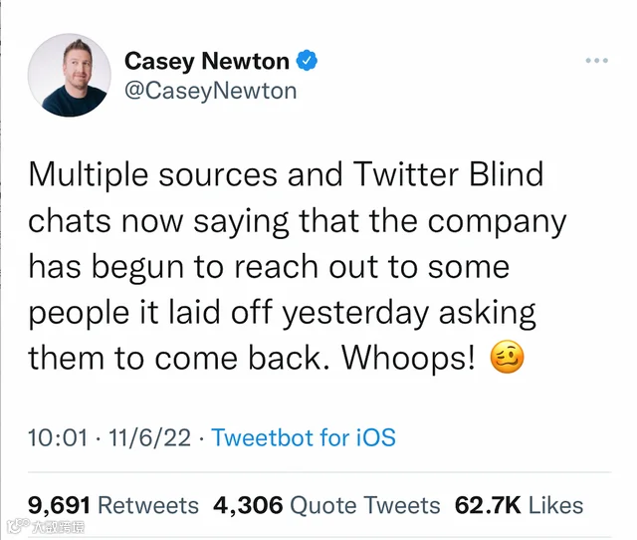Image resolution: width=637 pixels, height=540 pixels.
Task: Click the 10:01 tweet timestamp
Action: pyautogui.click(x=58, y=437)
